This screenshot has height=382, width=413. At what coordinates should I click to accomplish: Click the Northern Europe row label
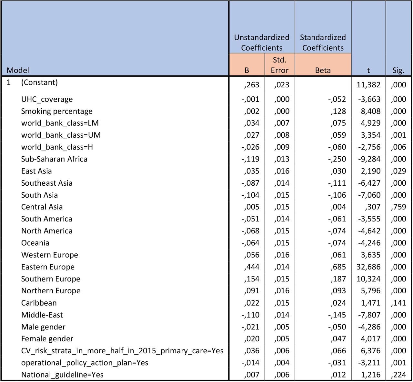(51, 291)
